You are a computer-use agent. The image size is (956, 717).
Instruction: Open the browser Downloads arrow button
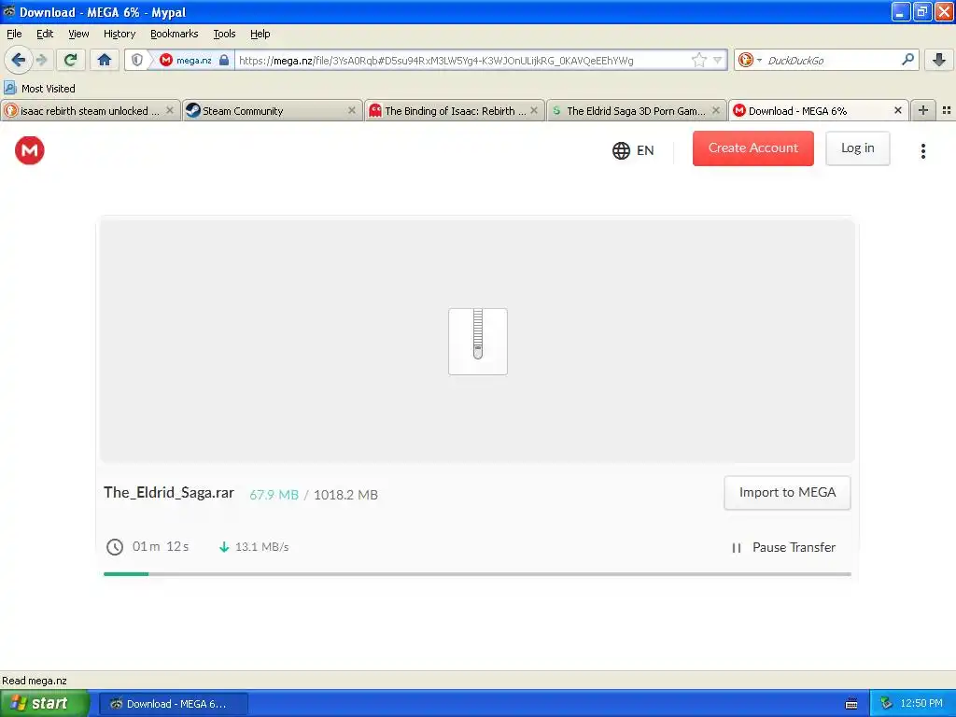tap(939, 60)
